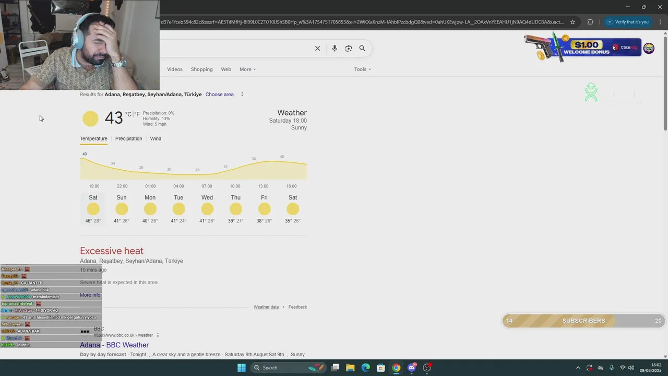668x376 pixels.
Task: Open the three-dot menu beside Choose area
Action: tap(242, 95)
